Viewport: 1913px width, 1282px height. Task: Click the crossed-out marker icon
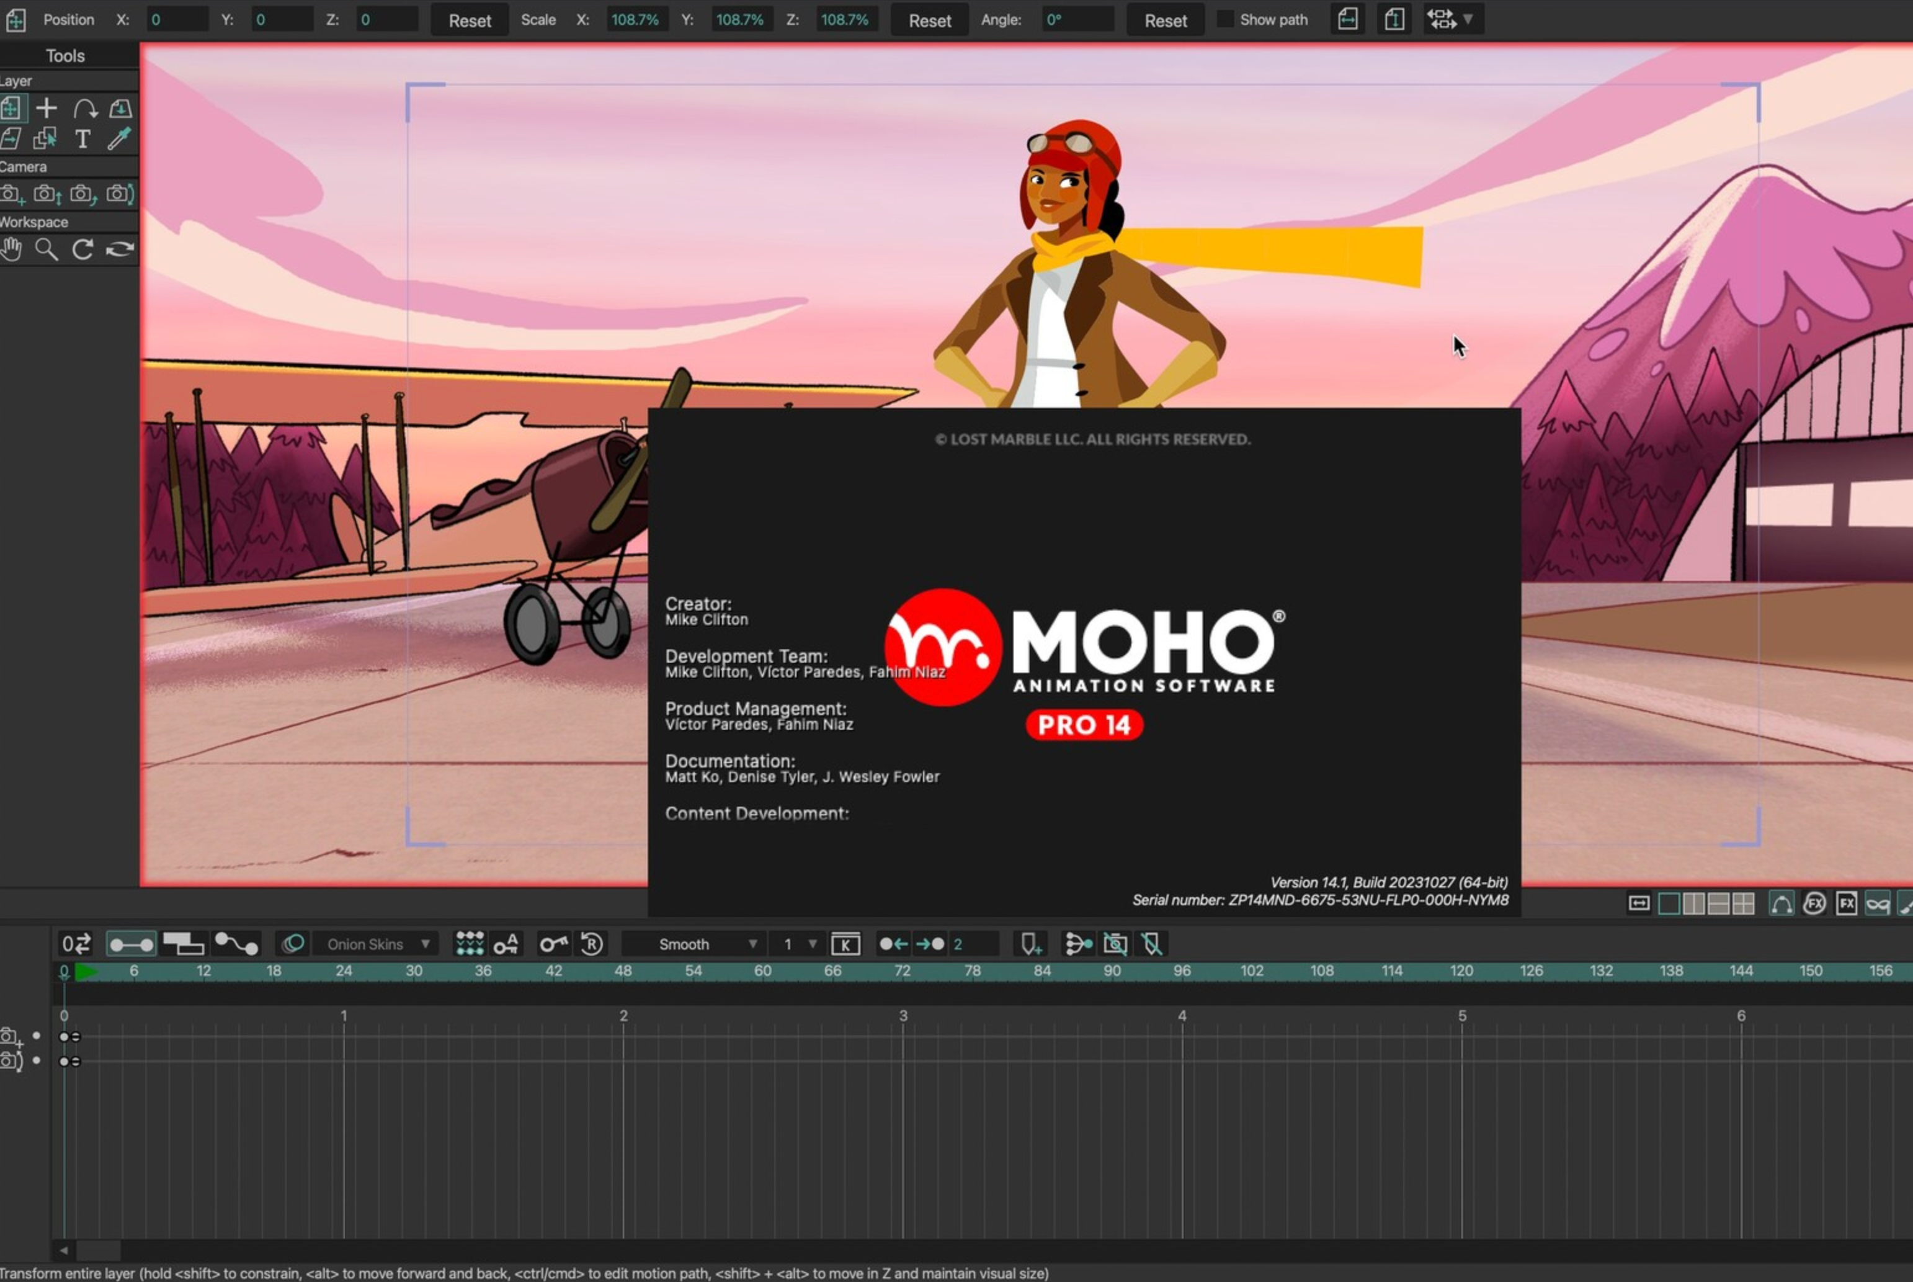[1153, 944]
